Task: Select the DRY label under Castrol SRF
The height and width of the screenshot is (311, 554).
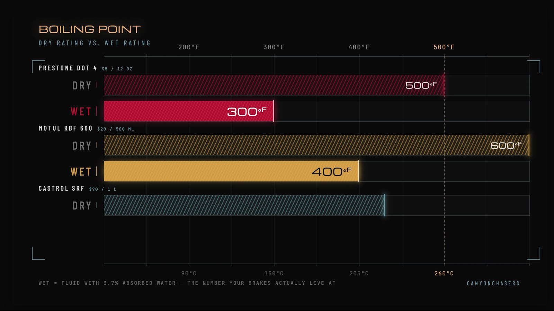Action: point(82,206)
